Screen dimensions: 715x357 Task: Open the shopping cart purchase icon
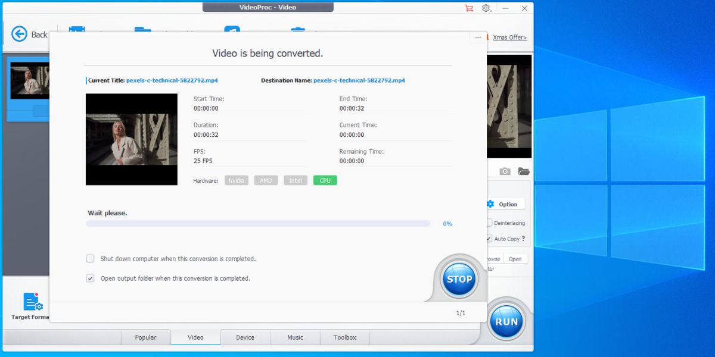point(469,8)
